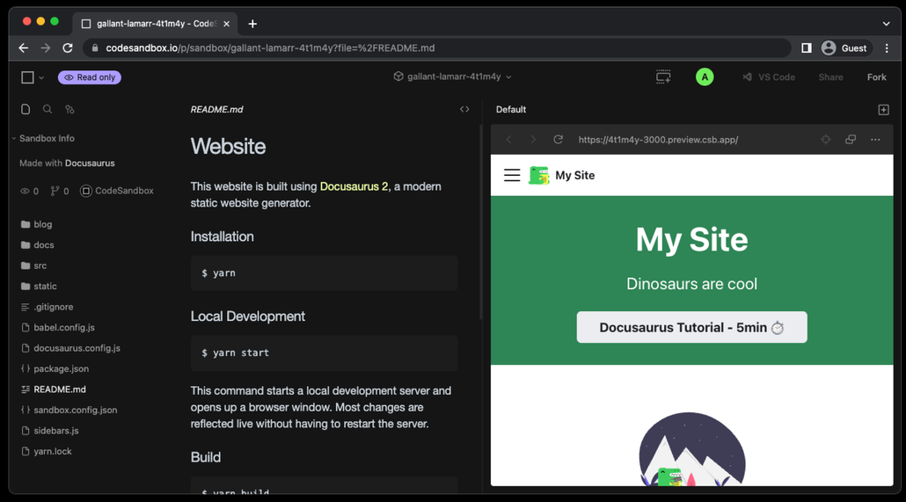Viewport: 906px width, 502px height.
Task: Click the add new panel plus icon
Action: tap(883, 110)
